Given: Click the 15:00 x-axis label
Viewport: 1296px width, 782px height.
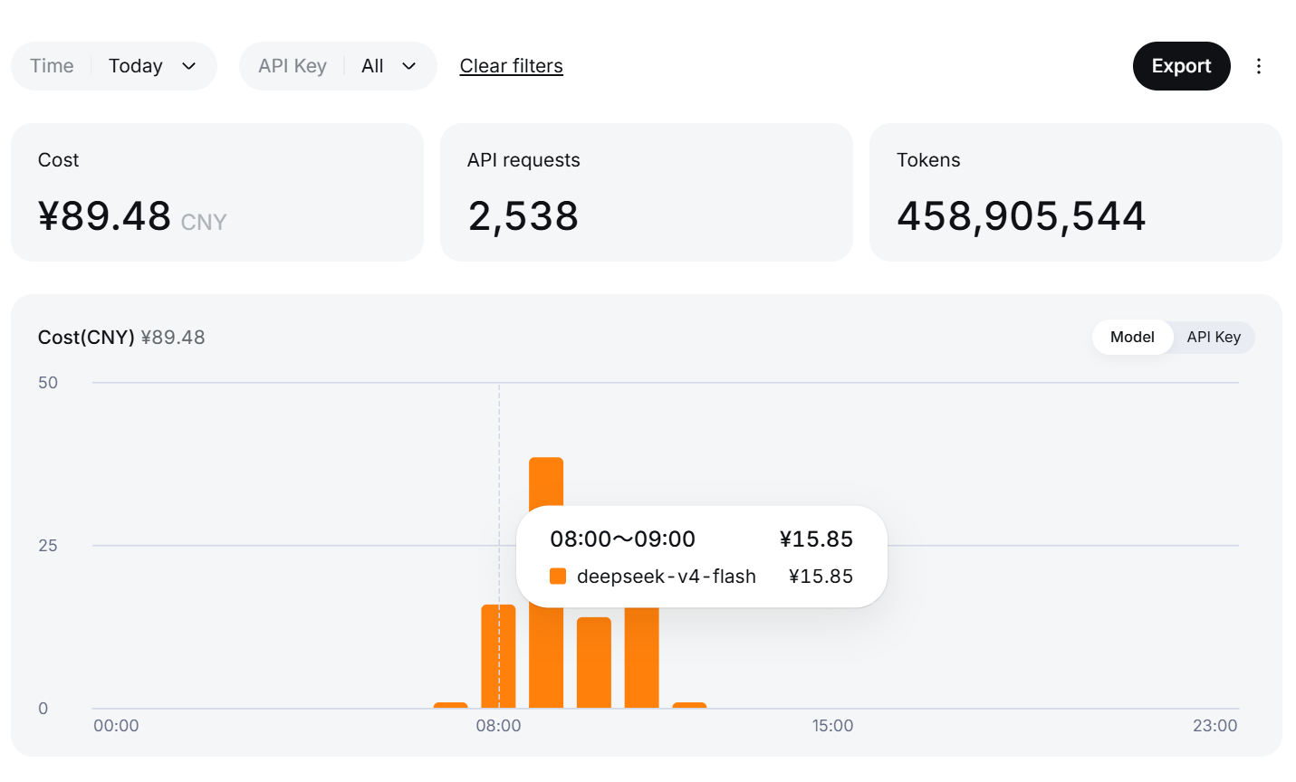Looking at the screenshot, I should tap(832, 726).
